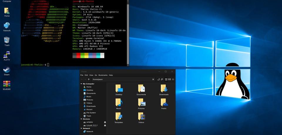Screen dimensions: 282x135
Task: Click the "Uptime: 24 mins" terminal line
Action: pyautogui.click(x=82, y=15)
